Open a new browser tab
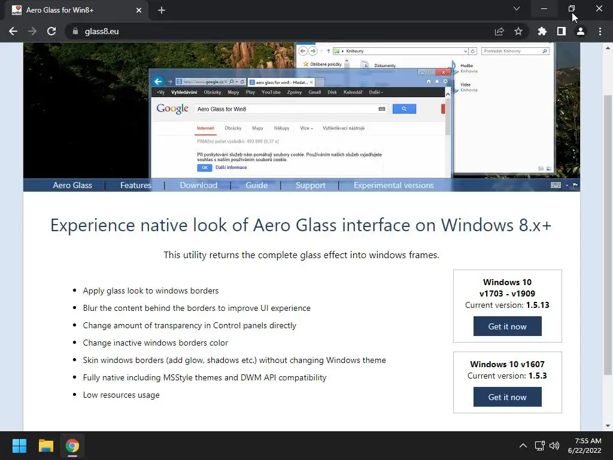Image resolution: width=613 pixels, height=460 pixels. [162, 10]
